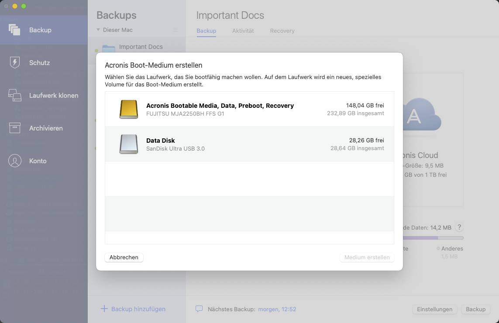
Task: Click the yellow macOS minimize window button
Action: [x=15, y=6]
